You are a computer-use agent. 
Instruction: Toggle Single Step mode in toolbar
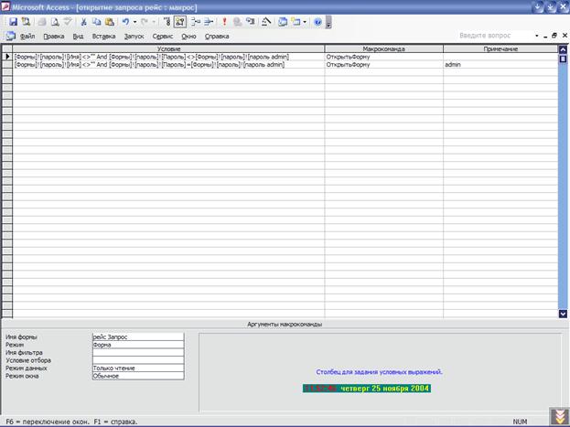[x=237, y=21]
